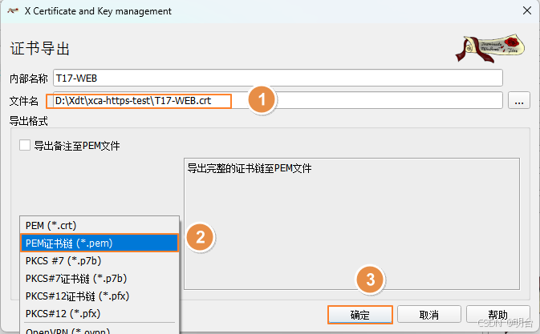Select PKCS #7 (*.p7b) format

click(99, 261)
